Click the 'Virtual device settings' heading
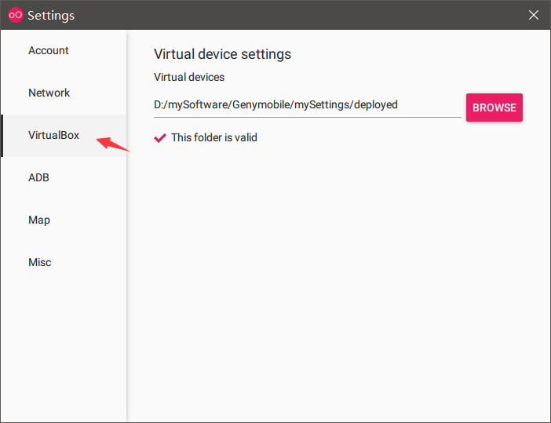The width and height of the screenshot is (551, 423). point(222,54)
